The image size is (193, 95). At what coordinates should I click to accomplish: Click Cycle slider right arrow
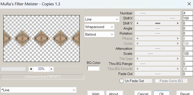[x=178, y=43]
